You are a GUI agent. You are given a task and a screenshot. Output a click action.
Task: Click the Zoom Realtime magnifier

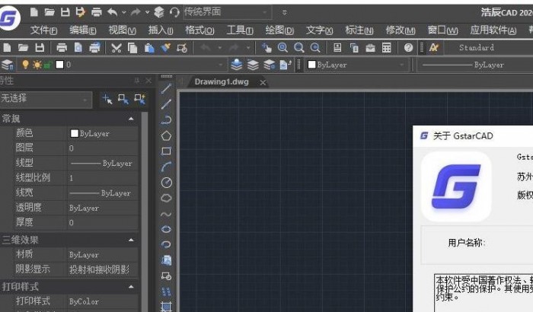coord(282,48)
